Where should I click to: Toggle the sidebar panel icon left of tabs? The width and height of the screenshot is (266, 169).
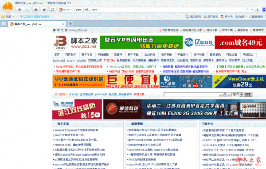click(x=4, y=23)
